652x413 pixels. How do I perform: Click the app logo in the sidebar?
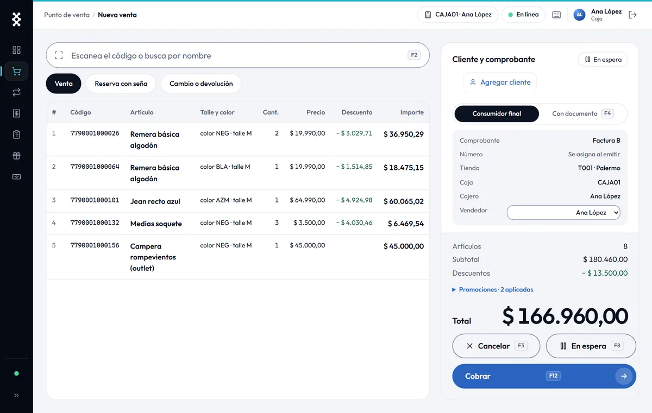pos(16,20)
